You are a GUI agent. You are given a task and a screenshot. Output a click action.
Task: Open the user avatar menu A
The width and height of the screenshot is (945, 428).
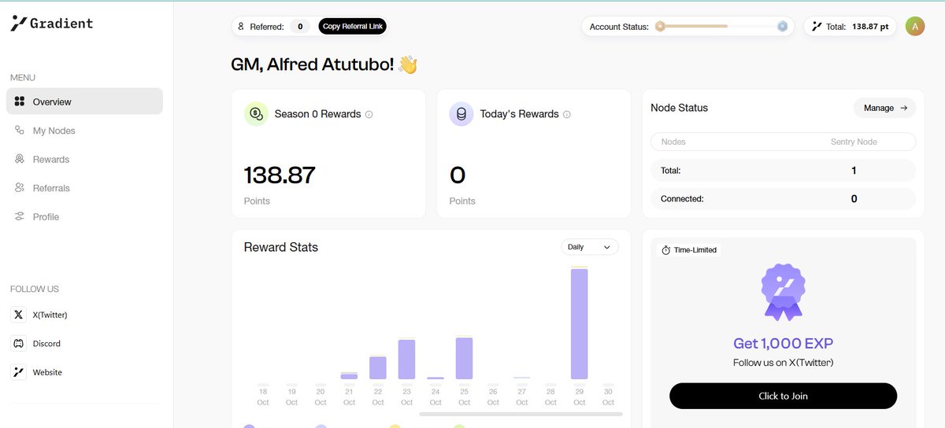[914, 26]
